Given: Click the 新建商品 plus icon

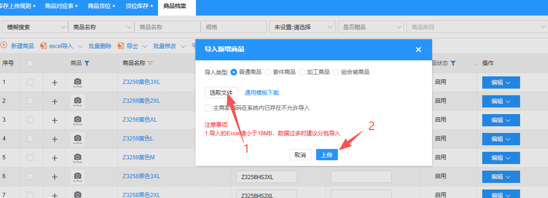Looking at the screenshot, I should tap(4, 45).
